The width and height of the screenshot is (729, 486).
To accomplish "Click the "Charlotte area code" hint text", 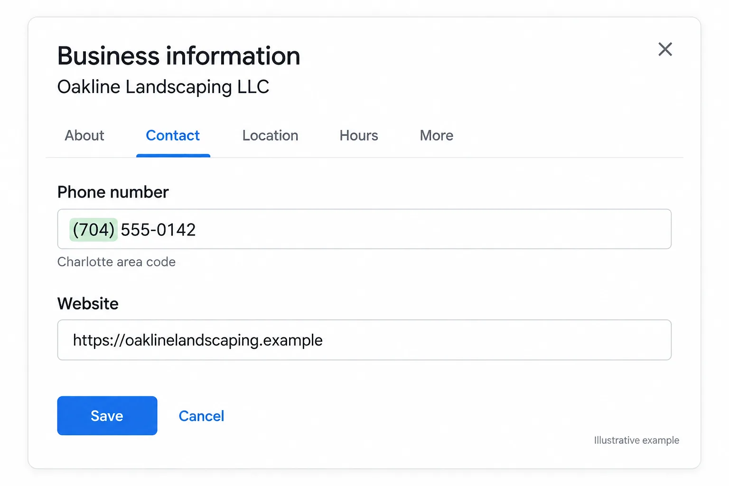I will click(116, 262).
